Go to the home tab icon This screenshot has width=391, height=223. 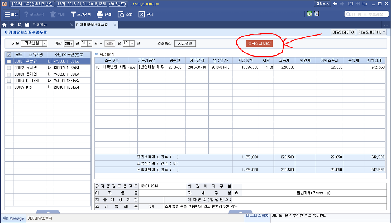coord(4,25)
